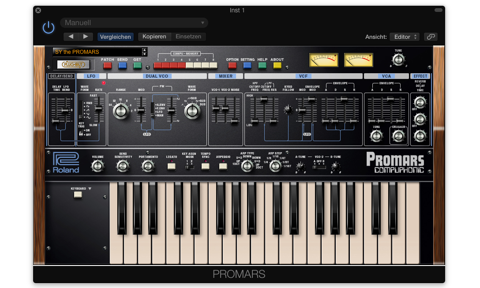Screen dimensions: 480x288
Task: Click the VCO RANGE knob
Action: 120,111
